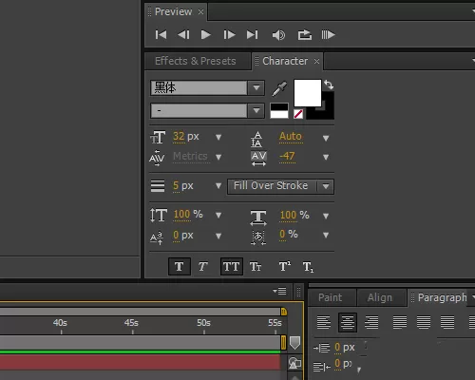
Task: Set no fill color icon
Action: (x=298, y=114)
